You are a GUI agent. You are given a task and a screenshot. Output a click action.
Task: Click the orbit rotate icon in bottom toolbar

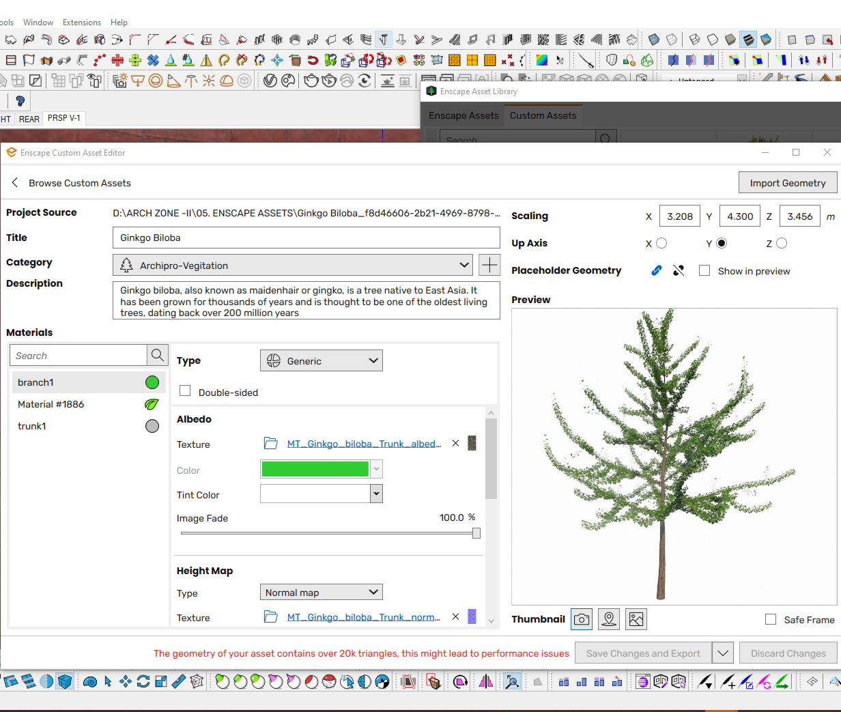tap(143, 681)
